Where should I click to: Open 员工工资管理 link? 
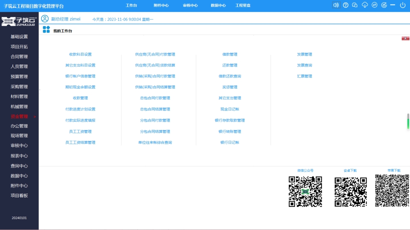80,131
